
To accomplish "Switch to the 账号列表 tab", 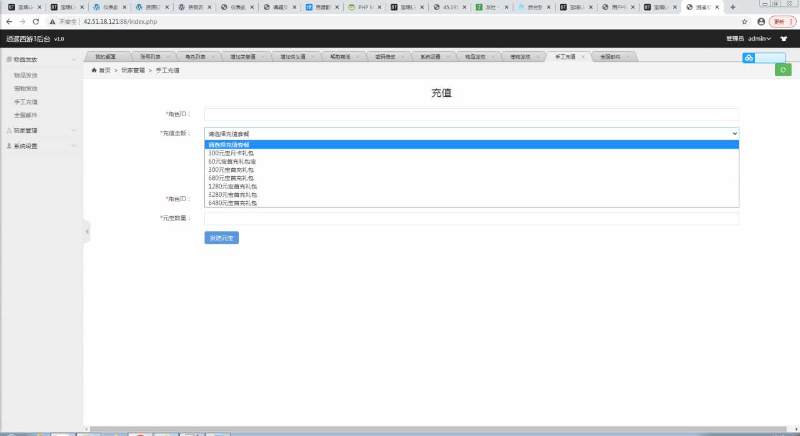I will [x=150, y=56].
